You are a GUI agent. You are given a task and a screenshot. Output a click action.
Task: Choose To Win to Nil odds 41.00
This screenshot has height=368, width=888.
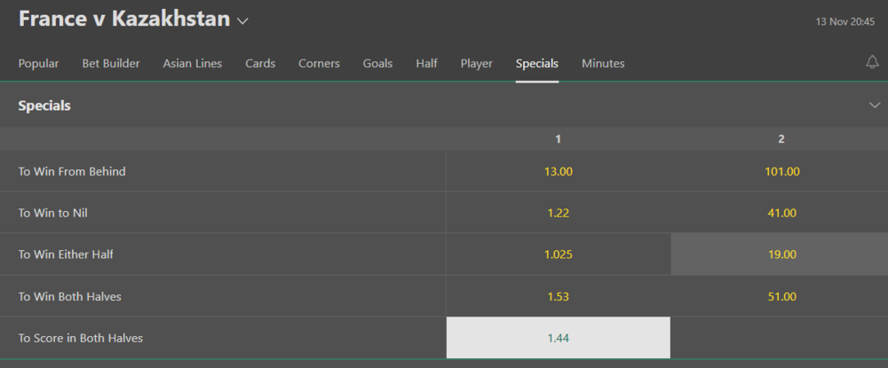tap(781, 213)
